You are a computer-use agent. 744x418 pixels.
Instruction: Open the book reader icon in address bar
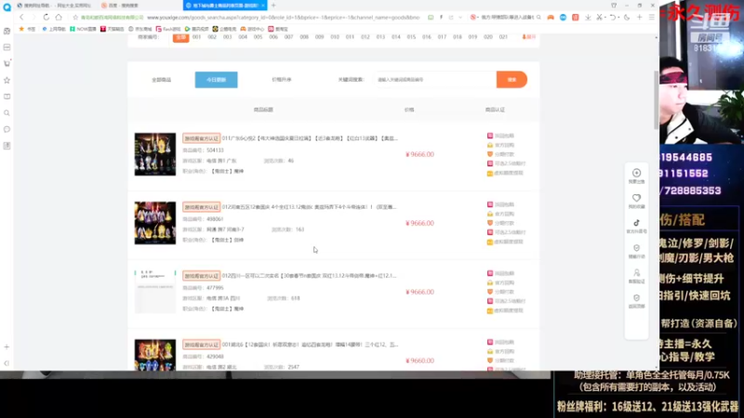(x=431, y=18)
